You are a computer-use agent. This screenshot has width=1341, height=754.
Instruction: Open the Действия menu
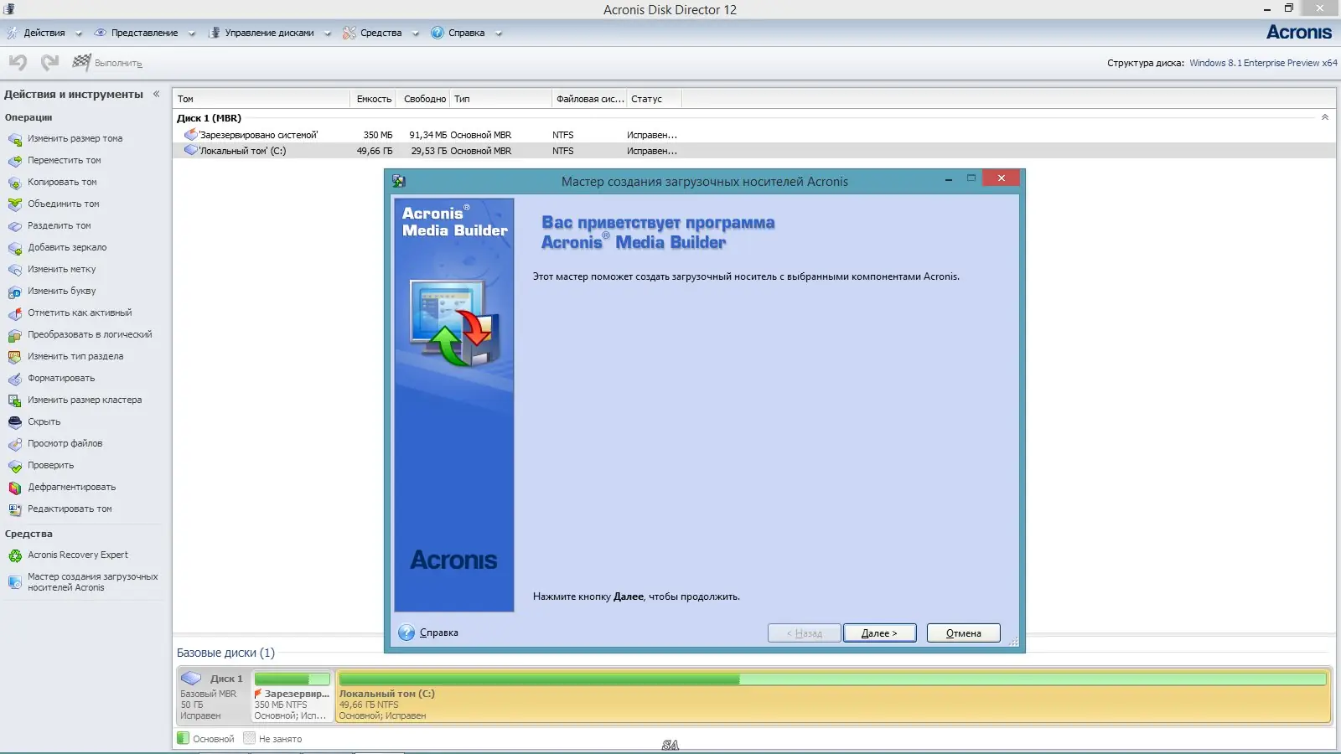(x=44, y=34)
